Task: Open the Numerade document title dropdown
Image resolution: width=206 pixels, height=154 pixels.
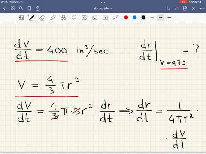Action: [103, 9]
